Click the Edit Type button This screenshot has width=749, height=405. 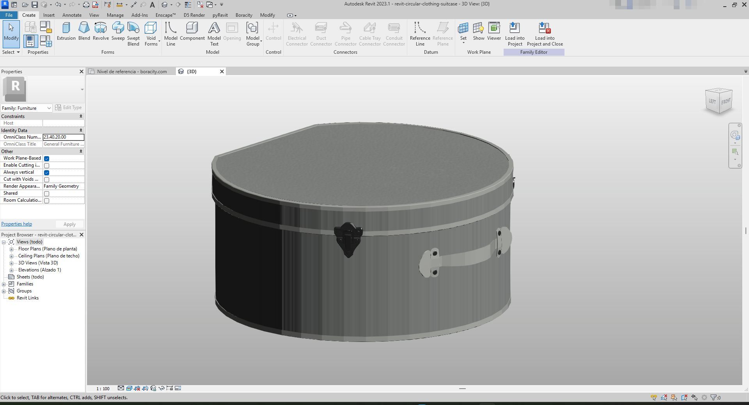point(69,107)
